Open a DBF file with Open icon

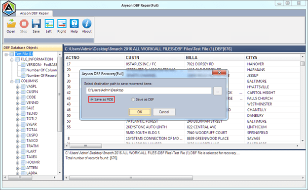(x=11, y=24)
